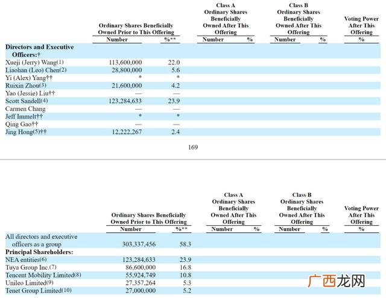The width and height of the screenshot is (386, 298).
Task: Click the 23.9 percentage for Scott Sandell
Action: (174, 101)
